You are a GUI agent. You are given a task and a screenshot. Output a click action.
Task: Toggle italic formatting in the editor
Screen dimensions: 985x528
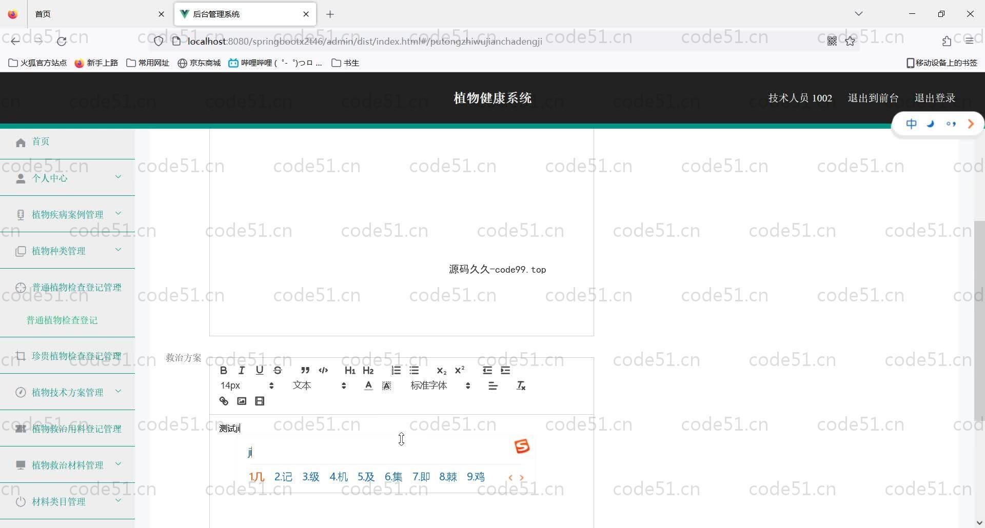241,370
